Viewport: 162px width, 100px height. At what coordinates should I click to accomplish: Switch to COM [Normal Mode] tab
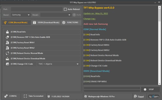click(x=16, y=22)
